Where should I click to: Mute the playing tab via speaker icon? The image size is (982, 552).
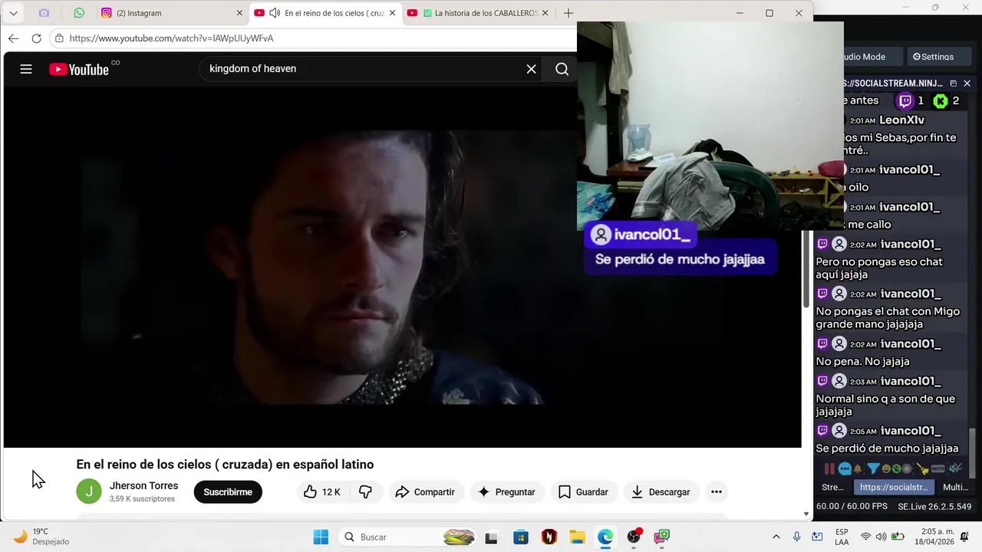(274, 13)
